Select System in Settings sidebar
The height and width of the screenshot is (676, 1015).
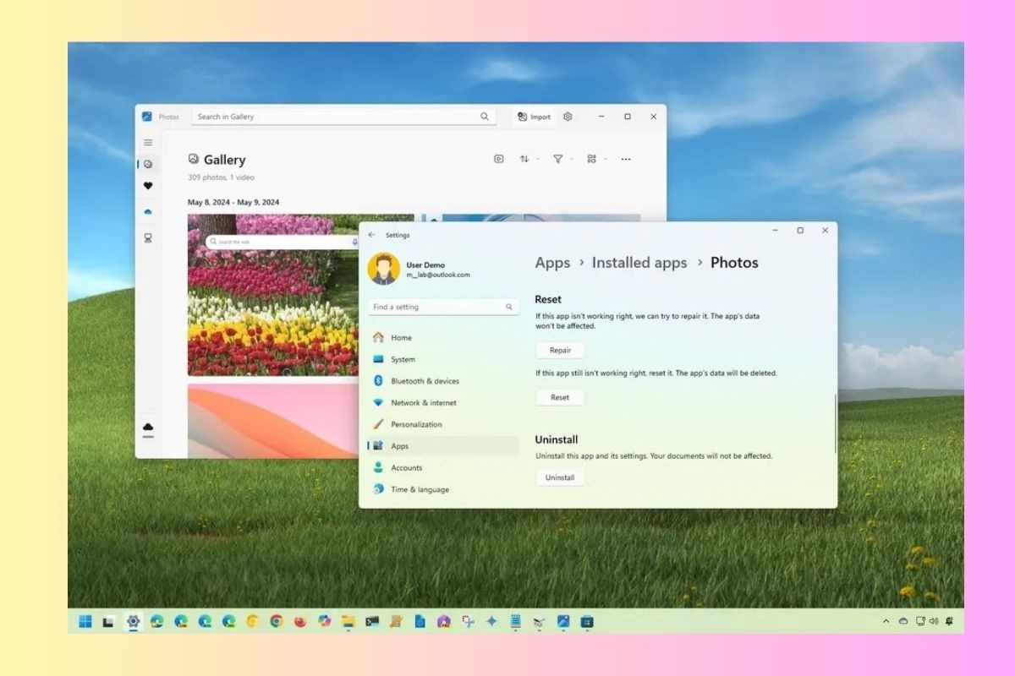[443, 359]
